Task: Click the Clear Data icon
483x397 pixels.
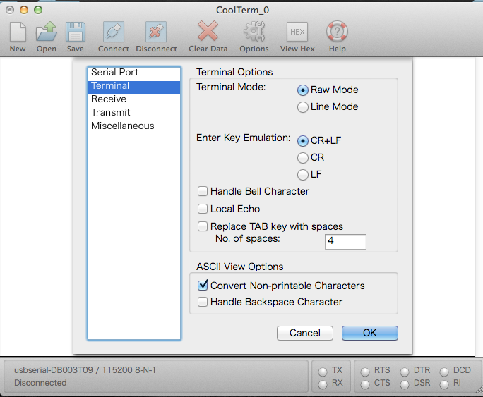Action: (x=208, y=32)
